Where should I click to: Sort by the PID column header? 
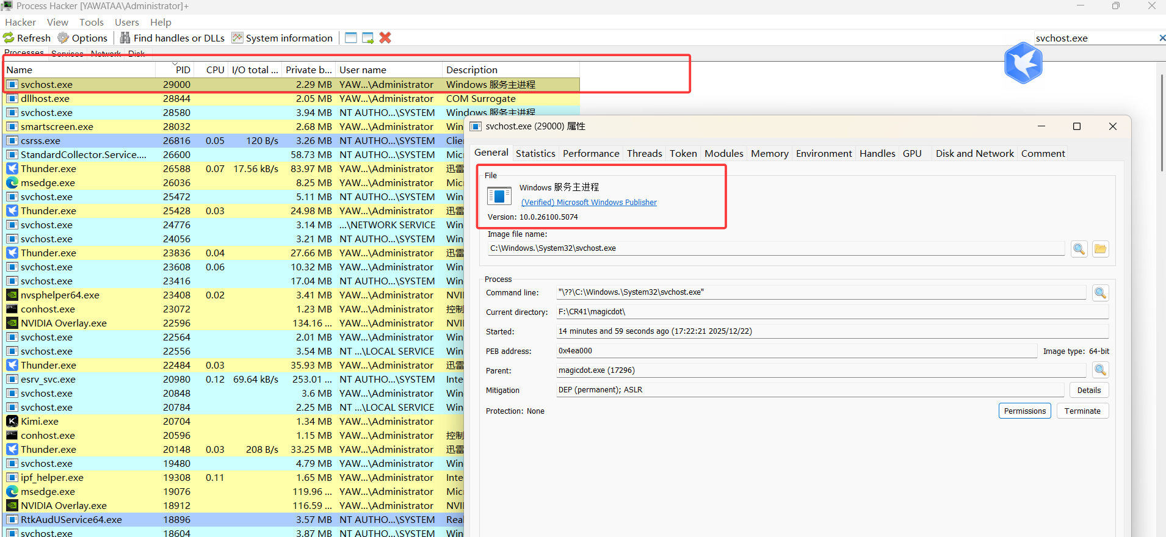(x=175, y=70)
